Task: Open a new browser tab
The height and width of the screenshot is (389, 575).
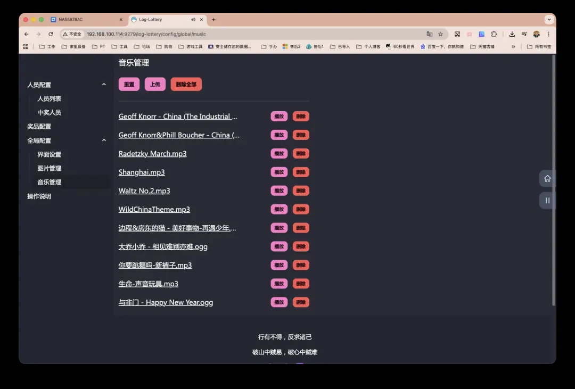Action: pos(214,20)
